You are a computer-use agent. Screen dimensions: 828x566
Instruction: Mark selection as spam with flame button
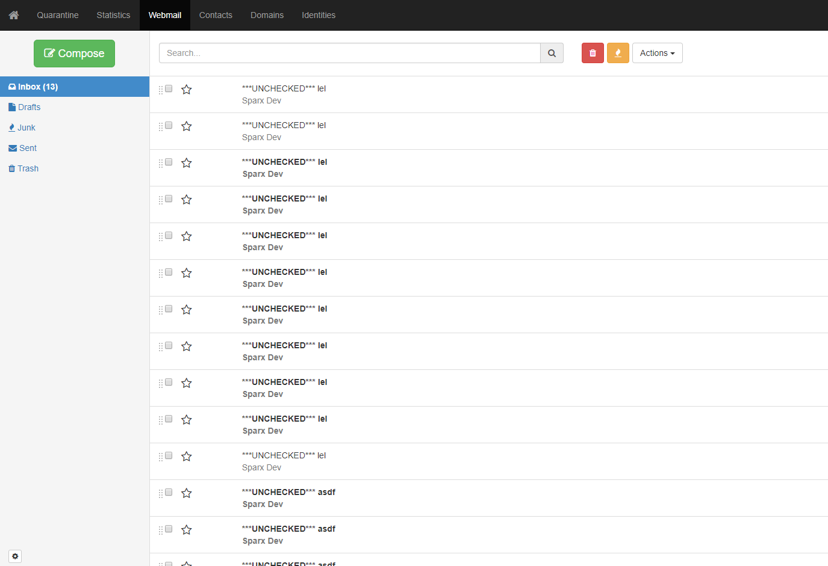(618, 53)
